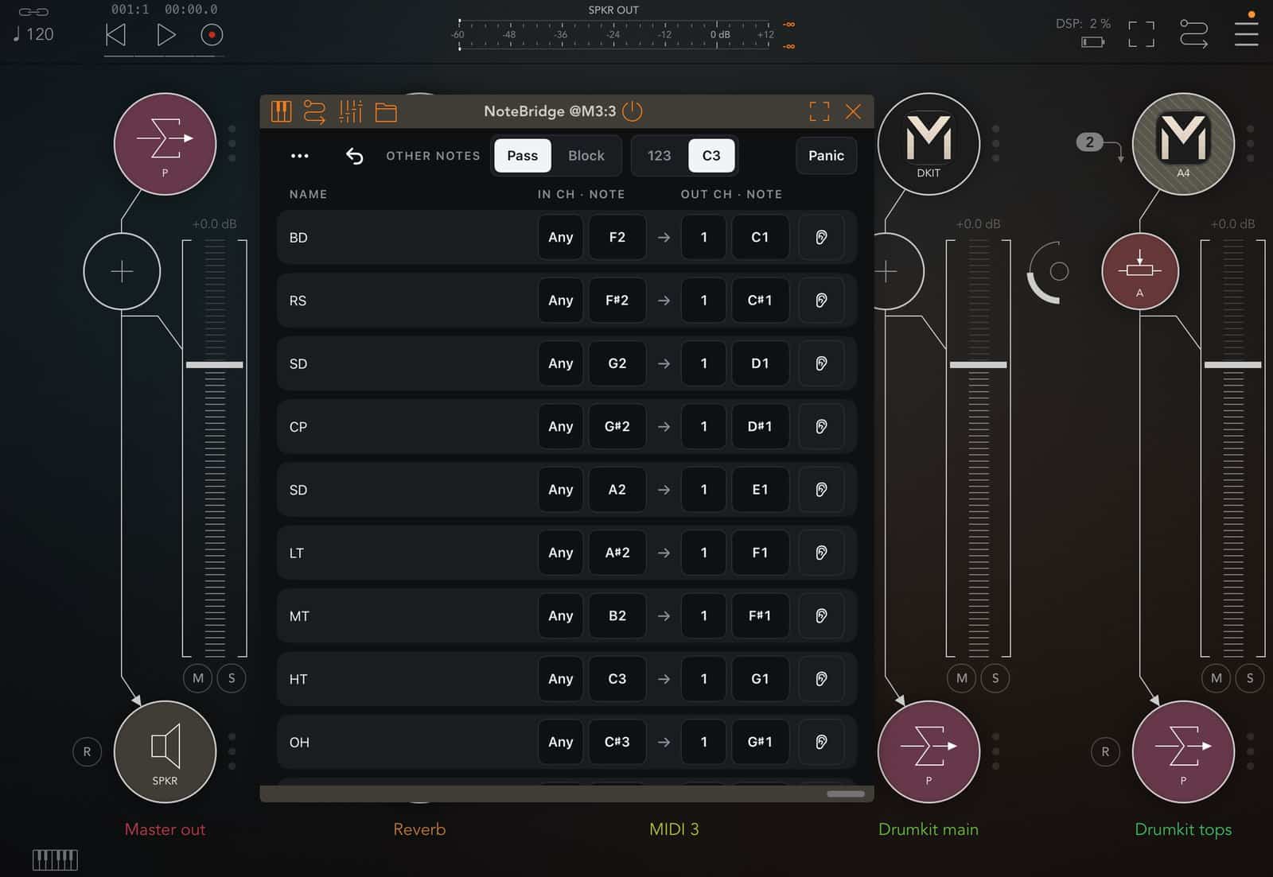Click the play button in transport
1273x877 pixels.
pyautogui.click(x=165, y=35)
